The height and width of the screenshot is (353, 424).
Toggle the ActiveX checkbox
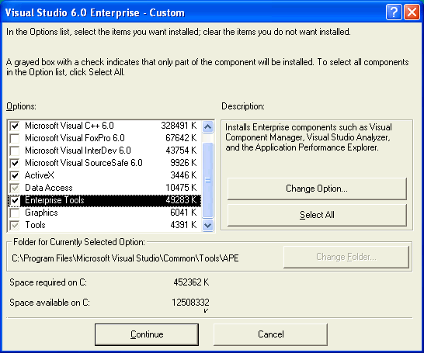[x=15, y=175]
